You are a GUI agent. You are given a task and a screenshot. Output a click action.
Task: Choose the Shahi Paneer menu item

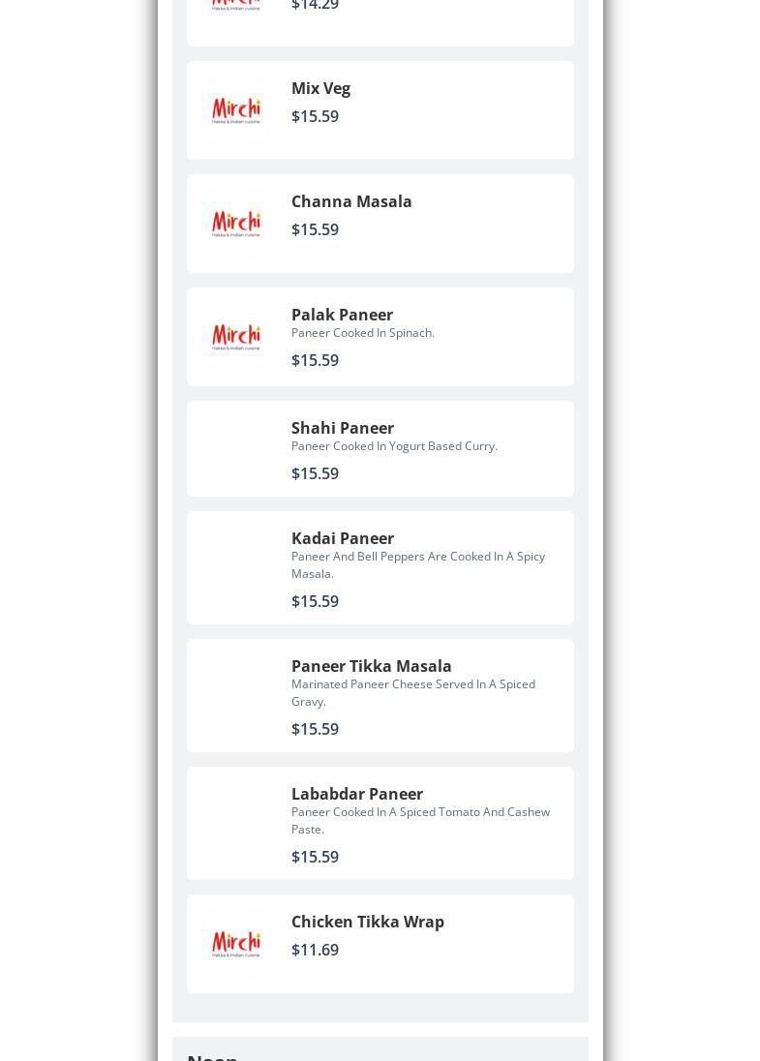click(343, 428)
